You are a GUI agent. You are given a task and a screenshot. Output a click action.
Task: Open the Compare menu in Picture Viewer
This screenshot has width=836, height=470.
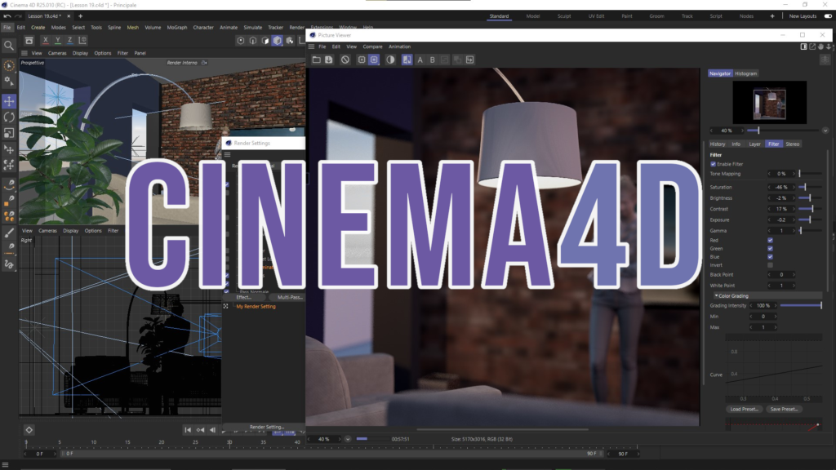coord(372,47)
